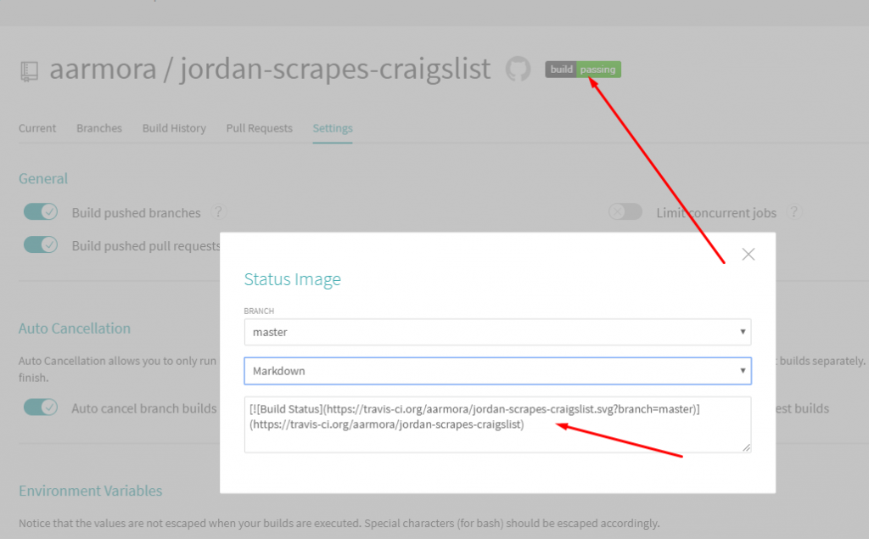Switch to the Branches tab

(x=99, y=128)
